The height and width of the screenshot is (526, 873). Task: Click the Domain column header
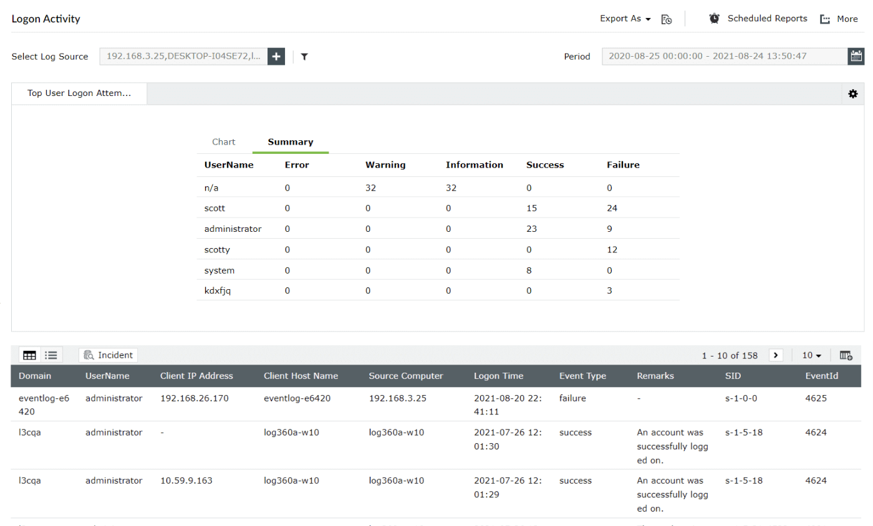tap(35, 376)
